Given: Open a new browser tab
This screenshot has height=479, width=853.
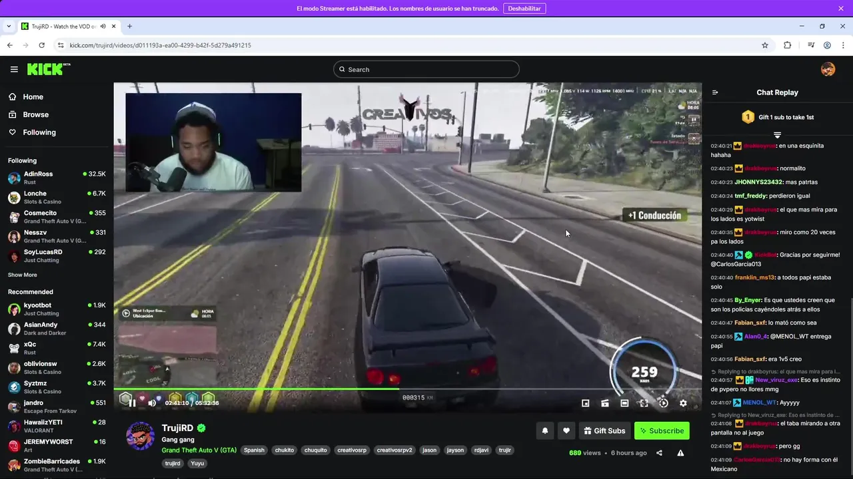Looking at the screenshot, I should (129, 26).
